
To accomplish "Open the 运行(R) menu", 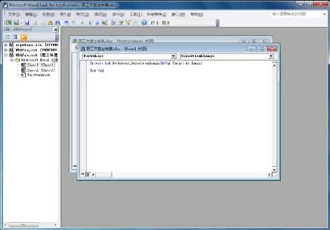I will tap(118, 14).
